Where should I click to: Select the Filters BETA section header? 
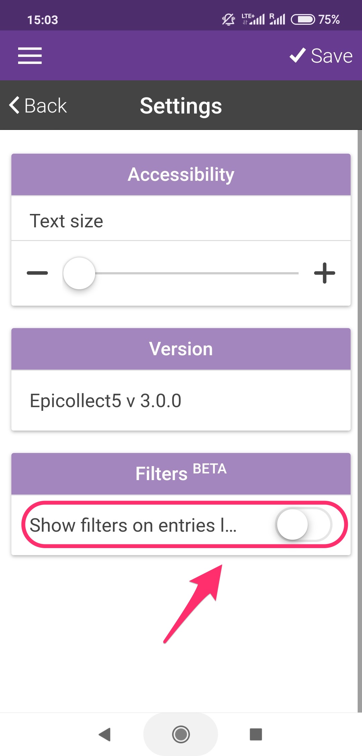pos(181,474)
